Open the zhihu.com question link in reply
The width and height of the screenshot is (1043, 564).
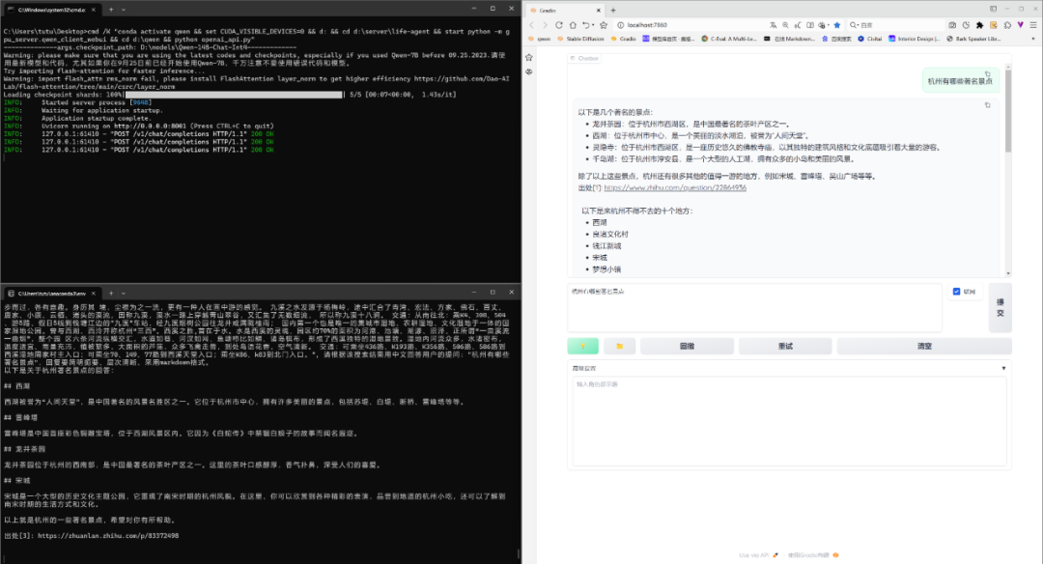[x=676, y=187]
